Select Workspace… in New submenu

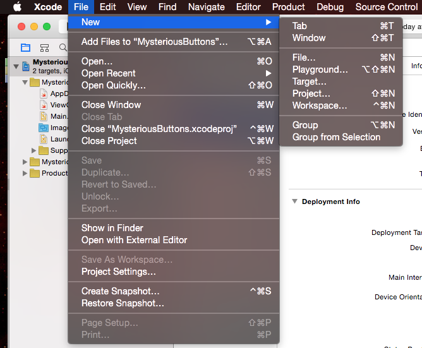point(341,105)
